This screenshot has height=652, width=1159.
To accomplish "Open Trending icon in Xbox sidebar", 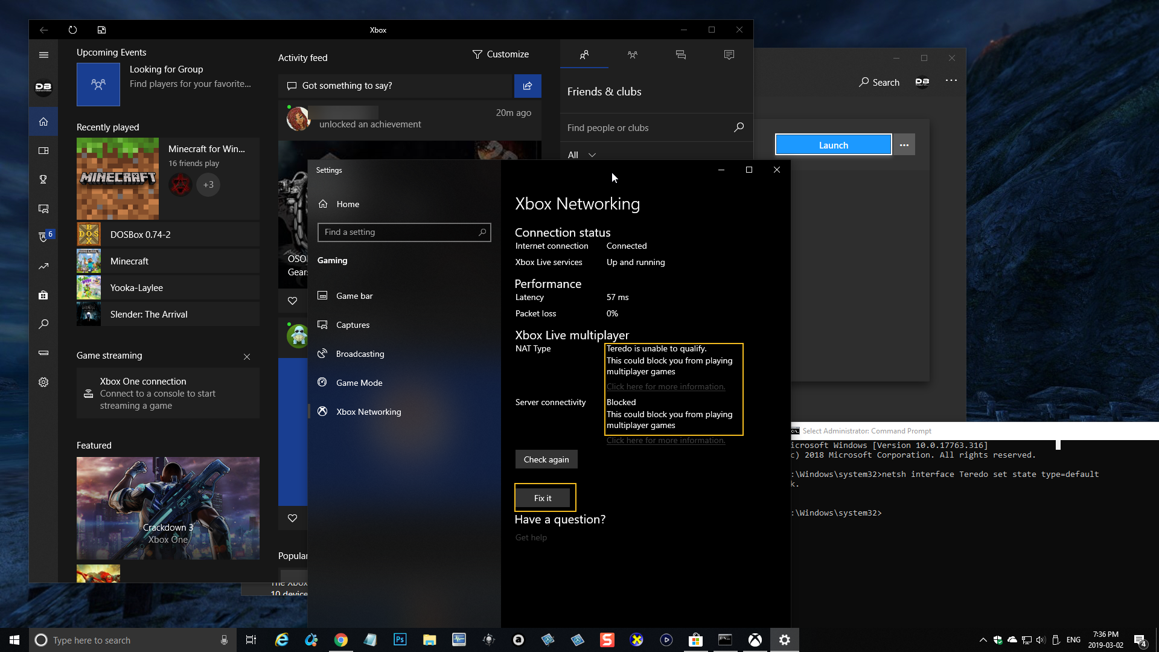I will tap(43, 266).
